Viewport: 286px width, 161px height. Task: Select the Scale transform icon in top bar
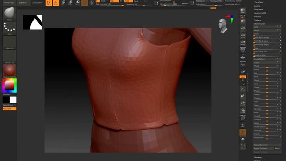(70, 3)
